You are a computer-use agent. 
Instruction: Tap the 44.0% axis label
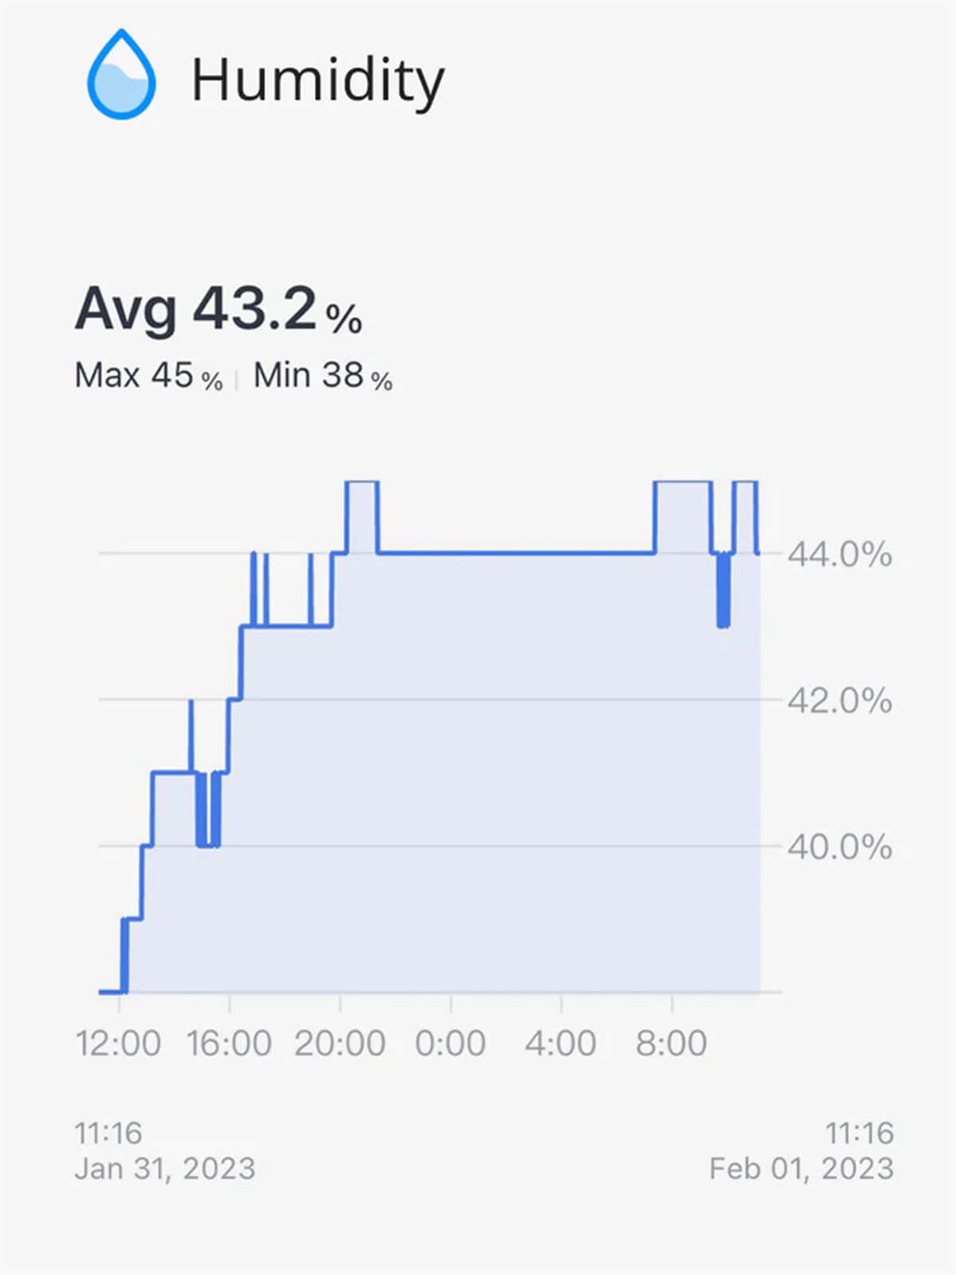840,554
